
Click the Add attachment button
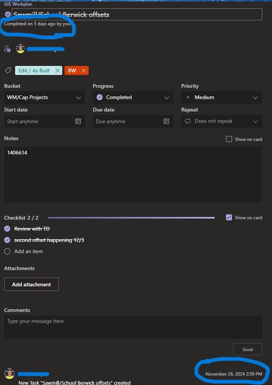point(31,284)
